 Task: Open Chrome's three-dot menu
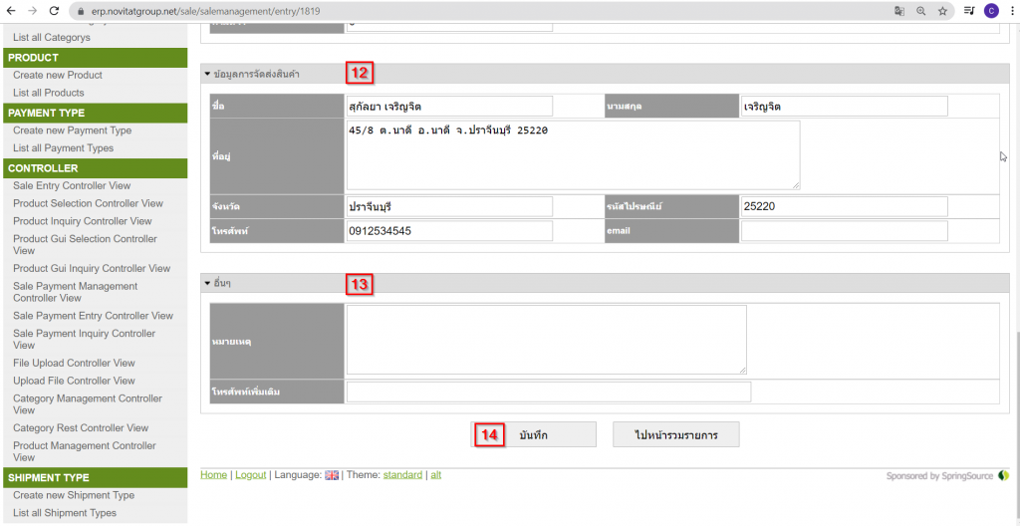click(1010, 11)
